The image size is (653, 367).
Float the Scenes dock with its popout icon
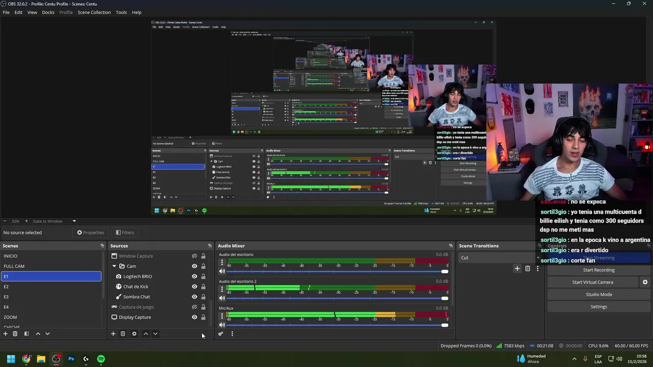click(102, 246)
